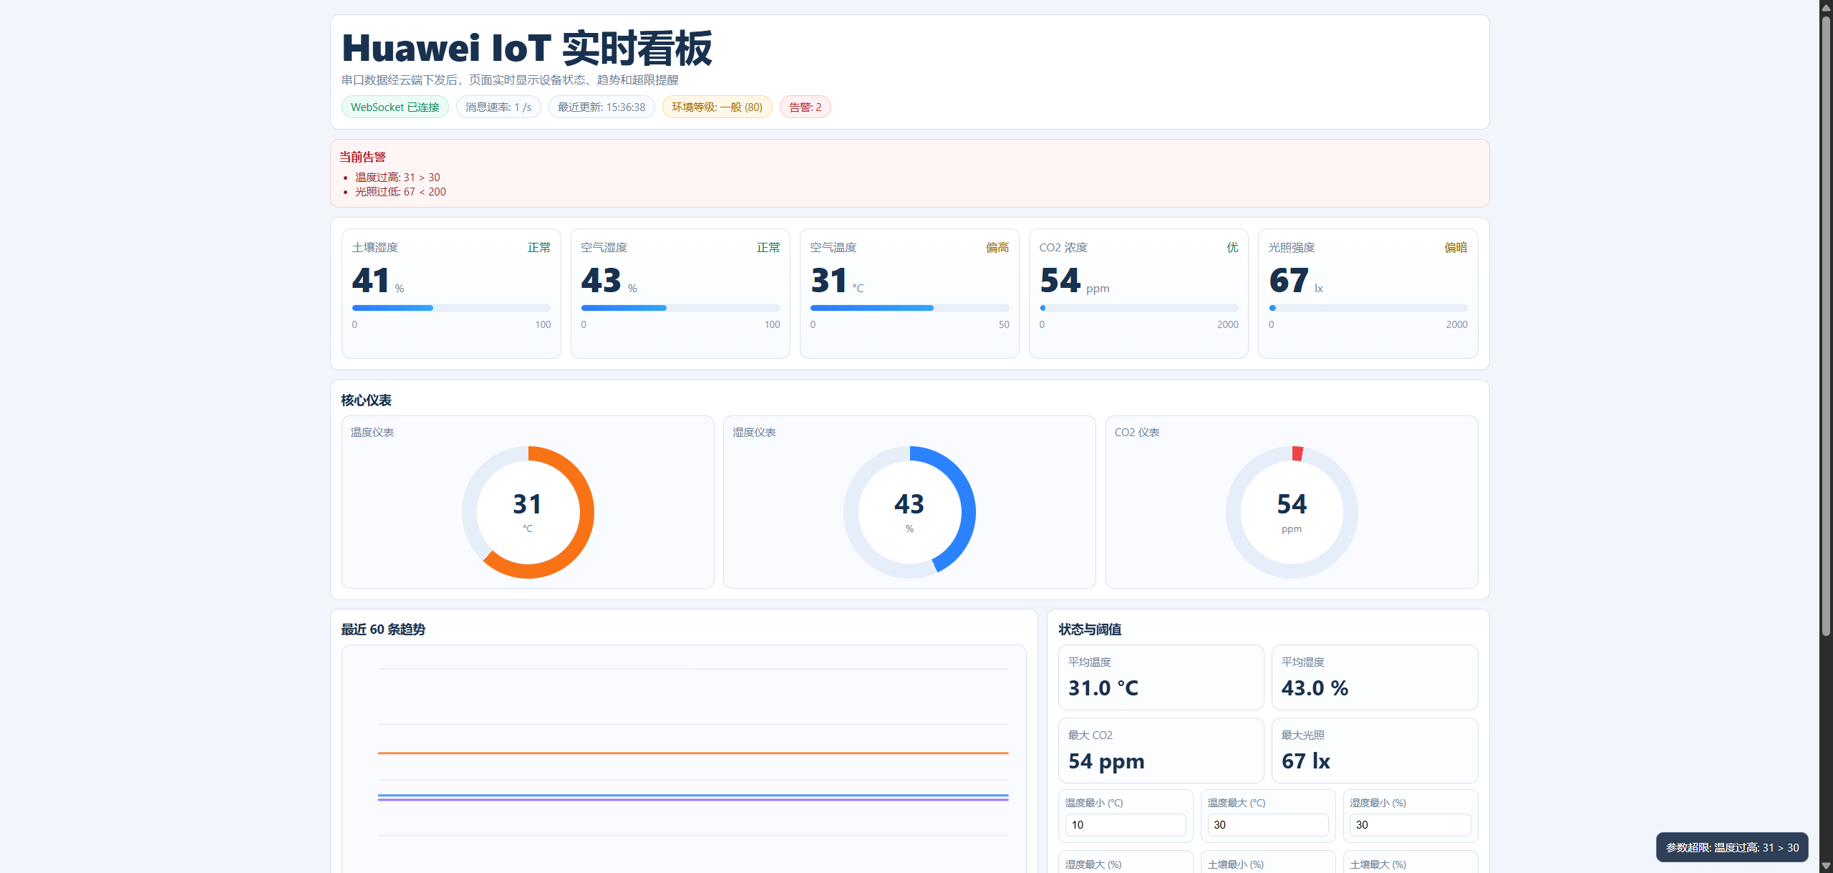Click the 最近更新: 15:36:38 badge
1833x873 pixels.
point(601,107)
